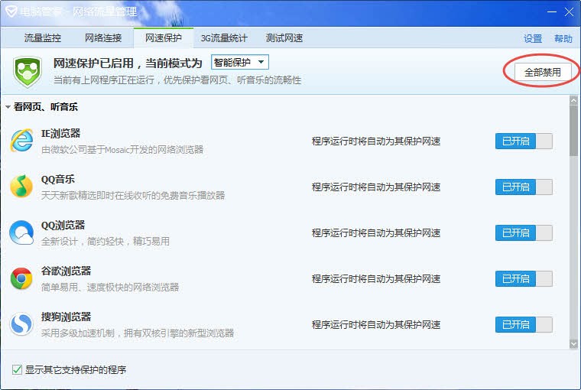The width and height of the screenshot is (581, 390).
Task: Turn off the 搜狗浏览器 已开启 switch
Action: click(524, 325)
